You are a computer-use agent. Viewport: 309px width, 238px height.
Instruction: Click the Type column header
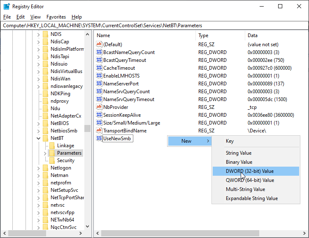pos(220,35)
